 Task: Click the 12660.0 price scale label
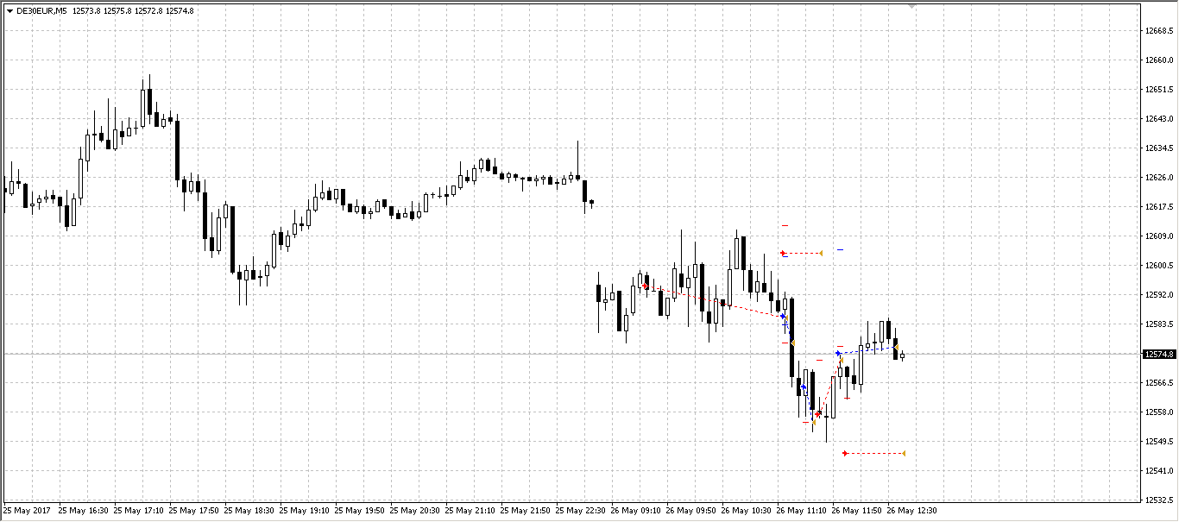[1159, 60]
